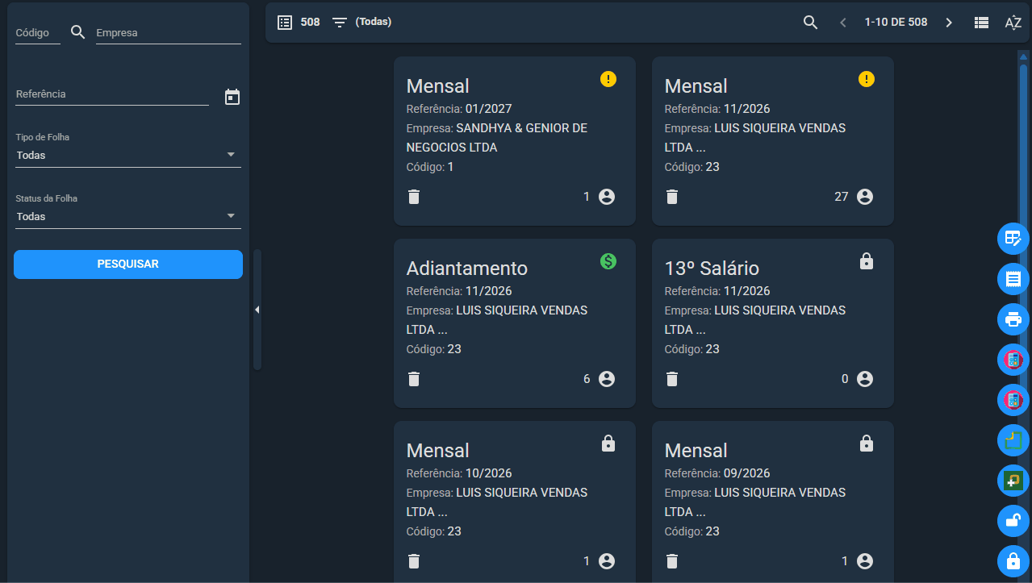Click the search magnifier beside Código field
Image resolution: width=1032 pixels, height=583 pixels.
click(x=77, y=32)
